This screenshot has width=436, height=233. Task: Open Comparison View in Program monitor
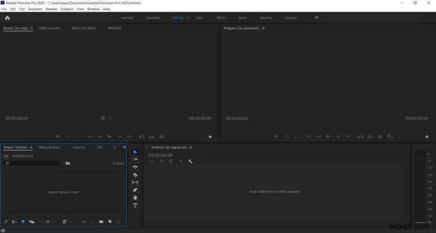click(390, 136)
